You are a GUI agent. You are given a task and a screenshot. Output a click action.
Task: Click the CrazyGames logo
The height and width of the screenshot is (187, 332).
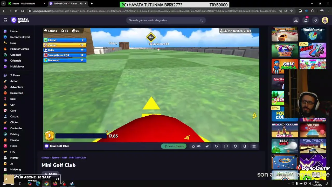pyautogui.click(x=20, y=20)
